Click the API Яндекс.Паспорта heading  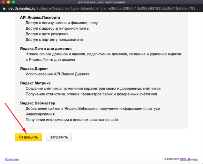[40, 18]
